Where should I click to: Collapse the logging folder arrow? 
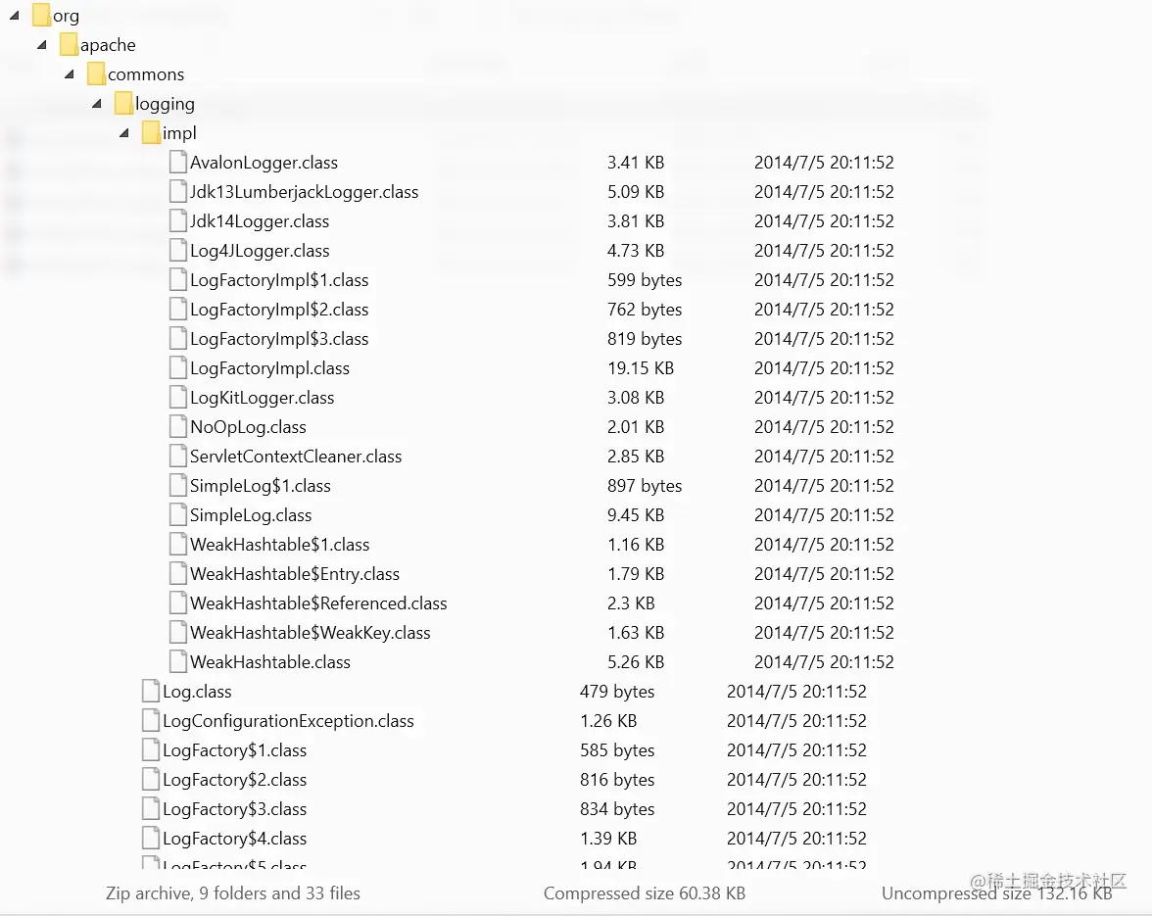pyautogui.click(x=96, y=104)
